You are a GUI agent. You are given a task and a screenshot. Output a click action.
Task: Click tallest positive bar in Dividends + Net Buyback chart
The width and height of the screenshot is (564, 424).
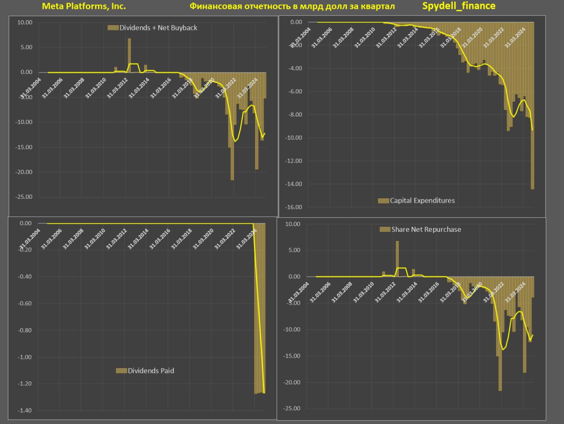click(x=129, y=55)
